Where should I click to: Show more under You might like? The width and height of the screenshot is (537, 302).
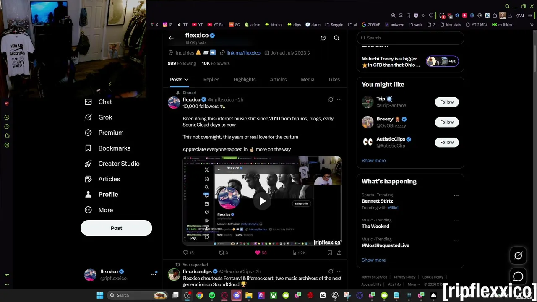[x=373, y=161]
